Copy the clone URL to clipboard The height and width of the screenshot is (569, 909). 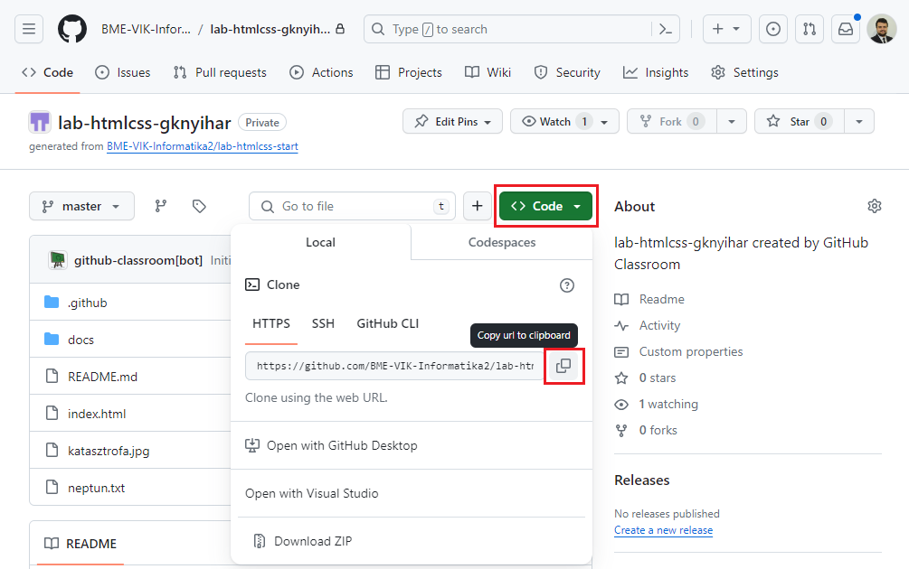(563, 366)
